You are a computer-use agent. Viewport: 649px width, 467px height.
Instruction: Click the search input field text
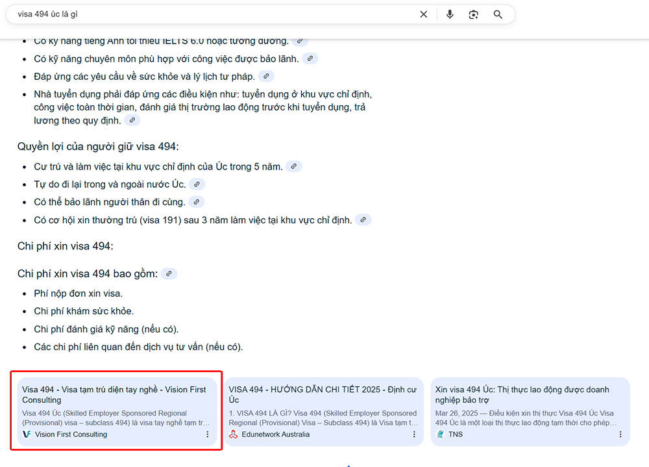195,14
